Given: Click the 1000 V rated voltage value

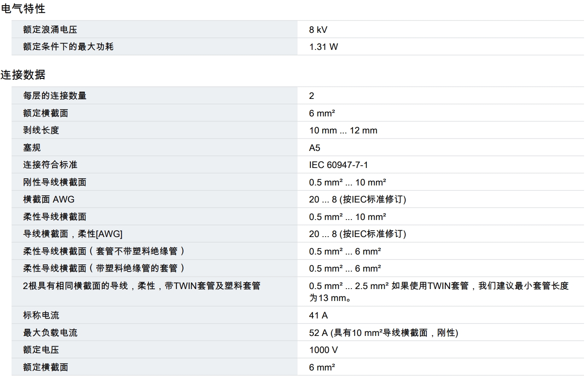Looking at the screenshot, I should click(x=323, y=350).
